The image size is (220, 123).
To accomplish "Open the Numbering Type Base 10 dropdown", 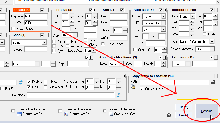I will coord(197,41).
